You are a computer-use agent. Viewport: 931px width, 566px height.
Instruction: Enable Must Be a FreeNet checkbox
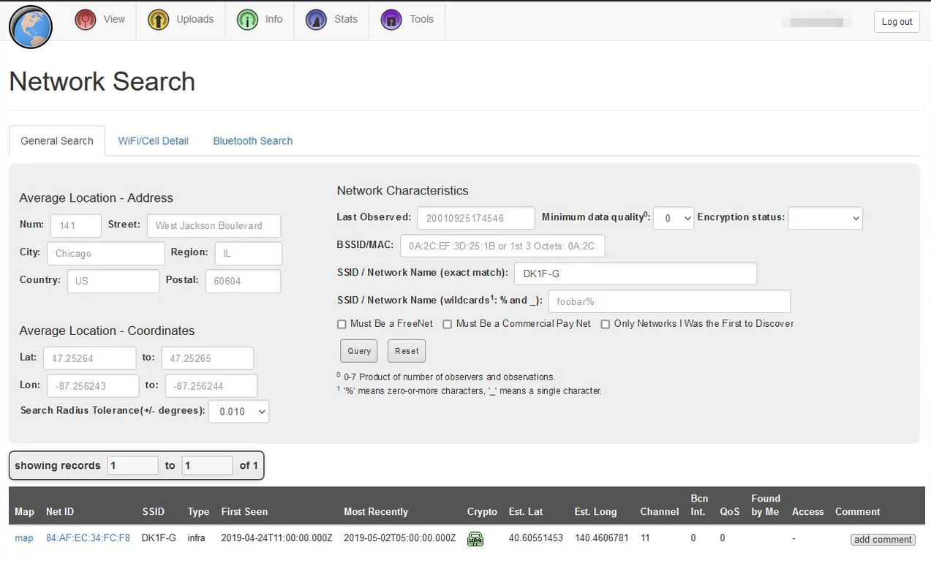(342, 324)
